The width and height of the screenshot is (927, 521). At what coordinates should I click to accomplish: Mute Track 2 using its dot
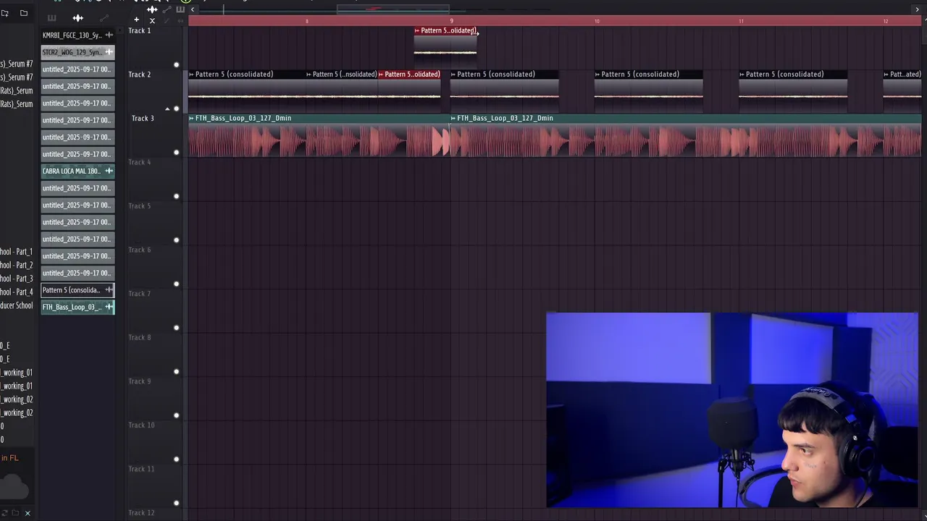point(176,109)
